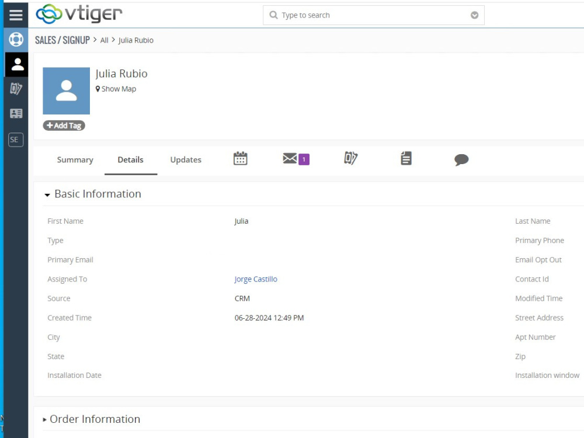
Task: Click the Street Address label
Action: pos(539,318)
